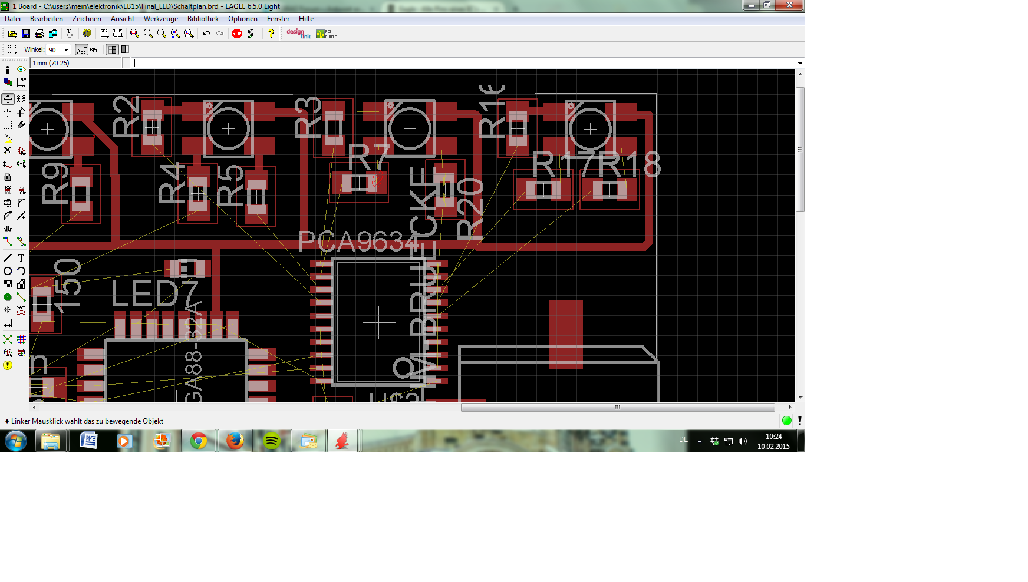Zoom in with the plus magnifier

(148, 34)
